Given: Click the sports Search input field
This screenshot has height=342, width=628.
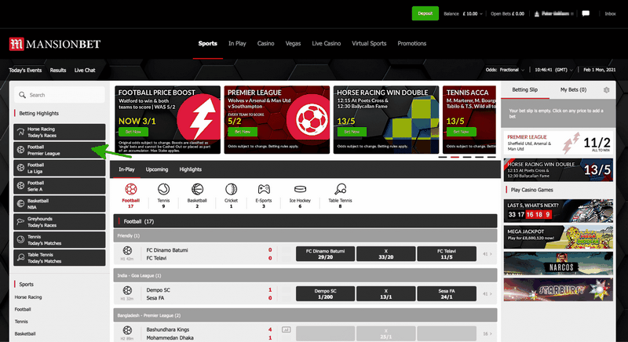Looking at the screenshot, I should pyautogui.click(x=60, y=95).
